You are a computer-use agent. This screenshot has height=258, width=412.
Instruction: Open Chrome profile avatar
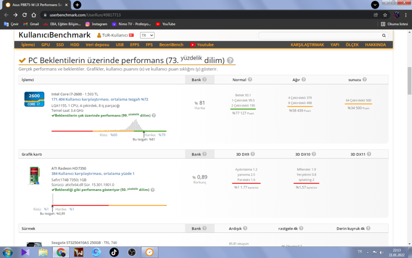click(x=396, y=15)
